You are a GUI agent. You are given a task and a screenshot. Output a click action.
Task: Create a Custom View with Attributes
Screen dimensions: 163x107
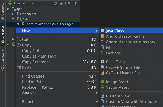pos(131,102)
